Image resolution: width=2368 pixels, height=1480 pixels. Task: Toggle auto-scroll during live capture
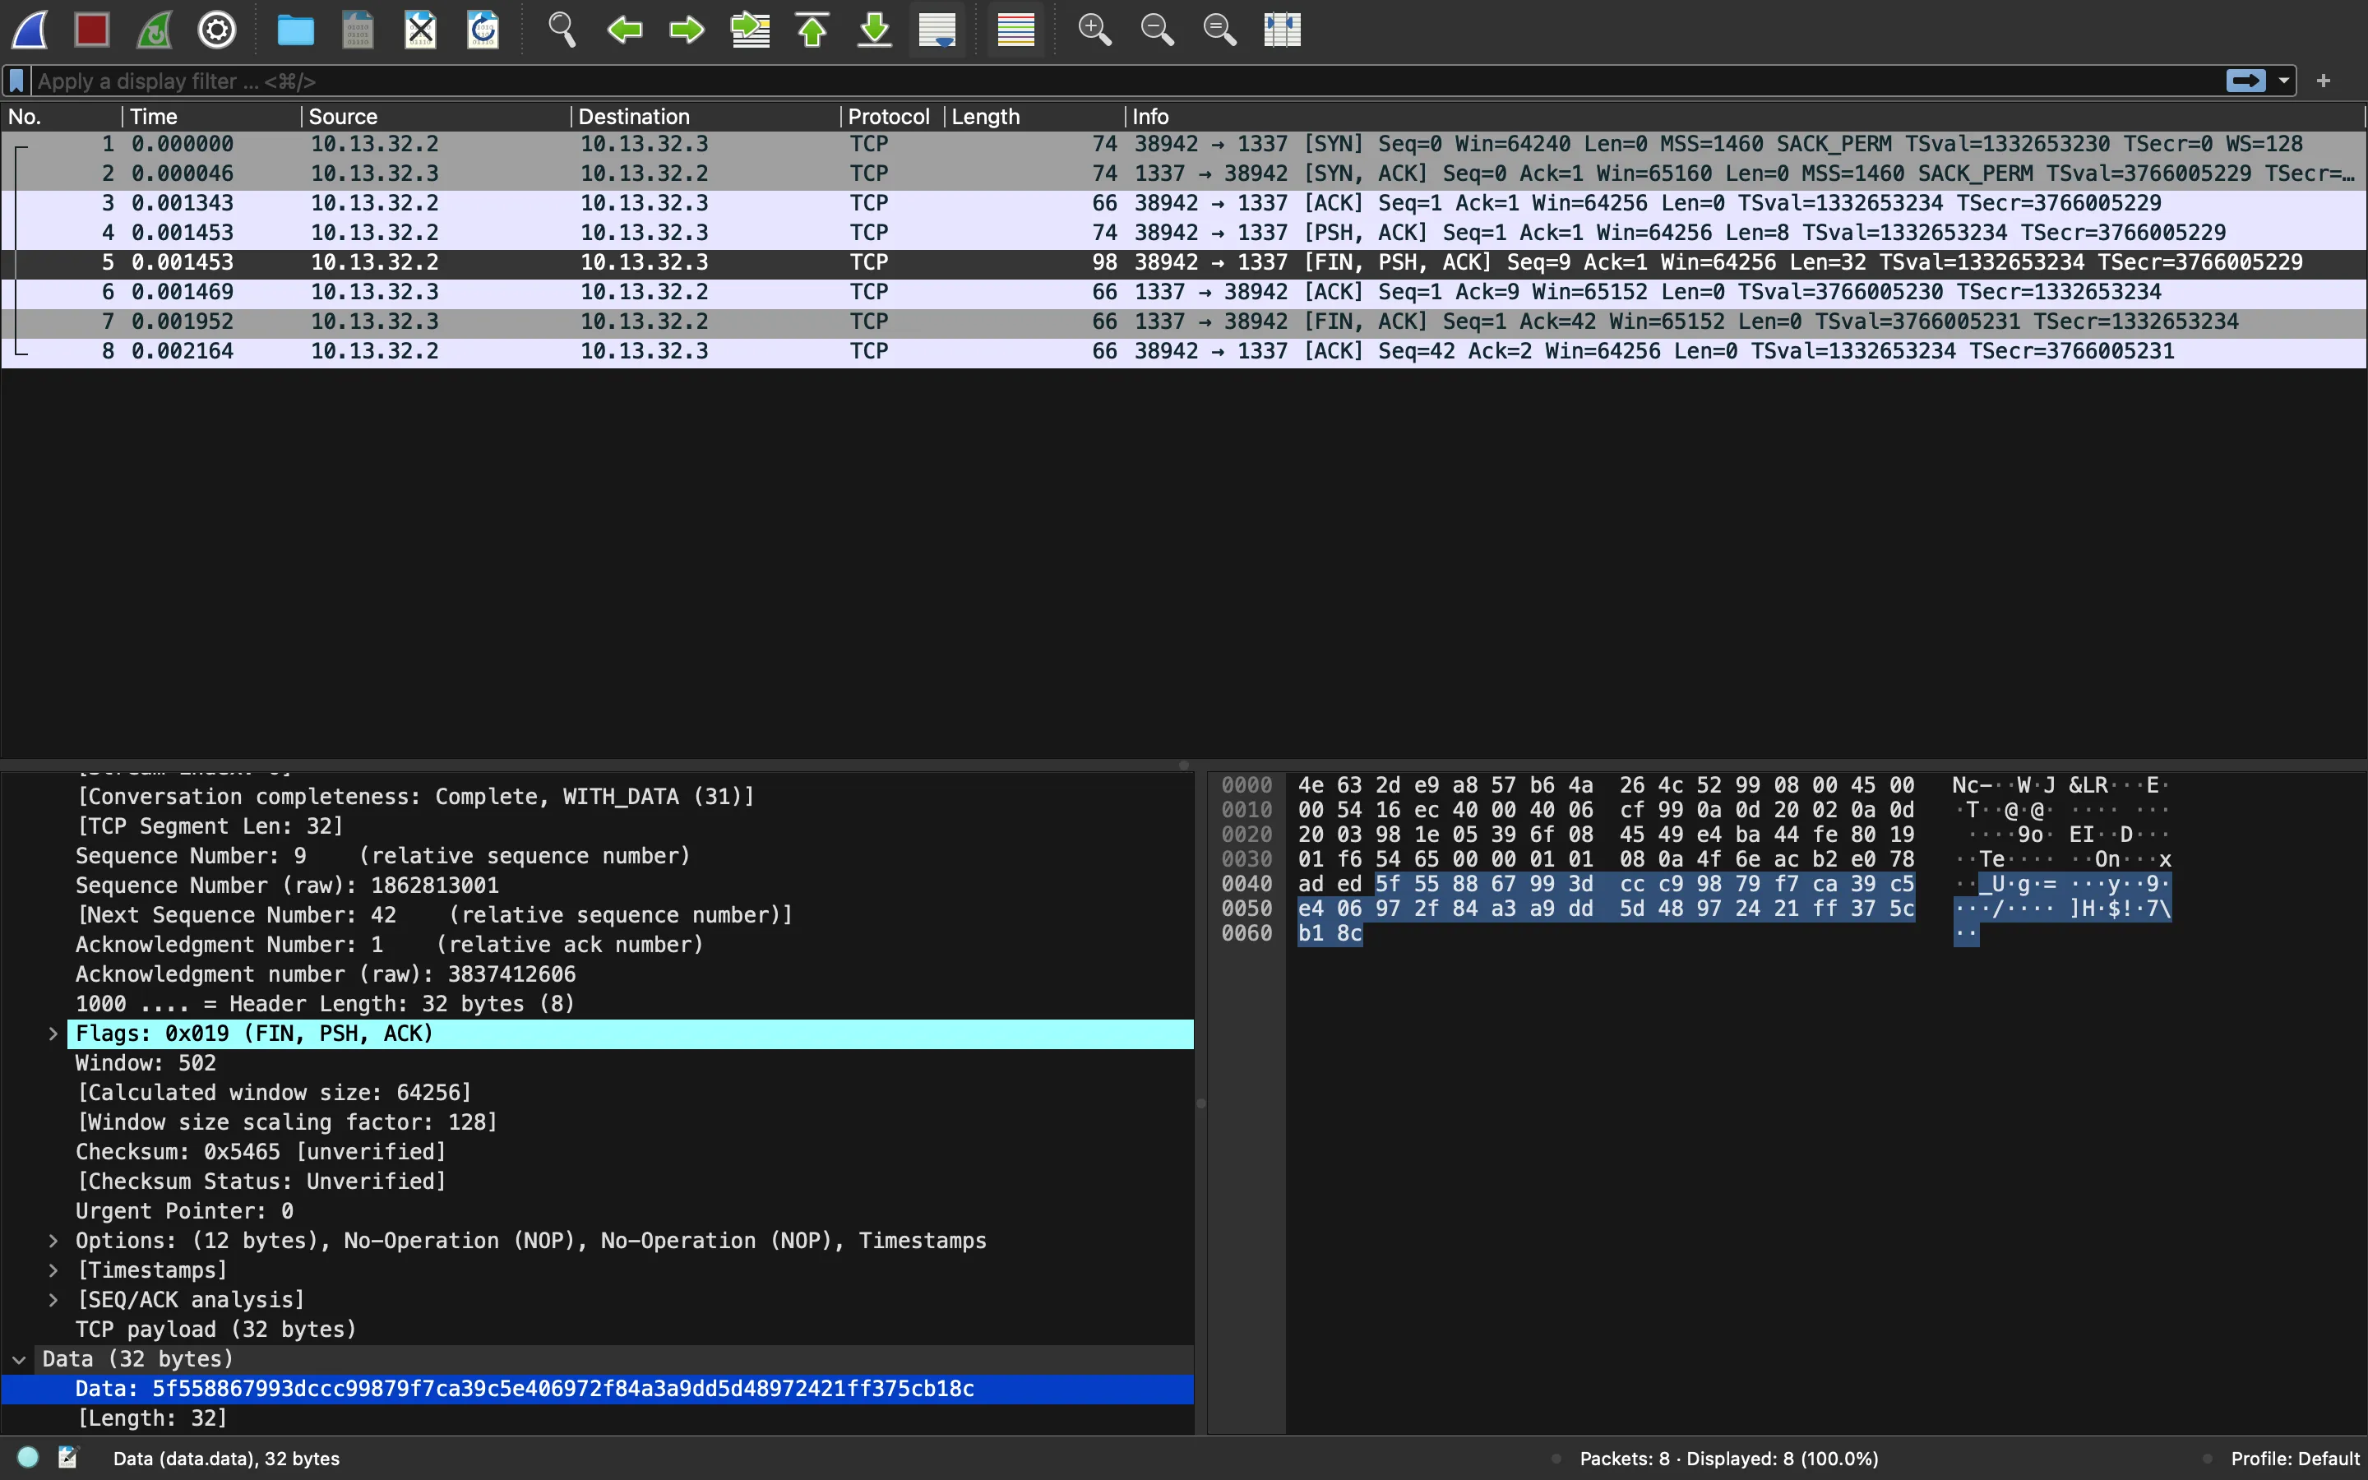(x=937, y=30)
